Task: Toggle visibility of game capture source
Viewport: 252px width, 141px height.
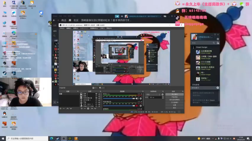Action: pos(96,100)
